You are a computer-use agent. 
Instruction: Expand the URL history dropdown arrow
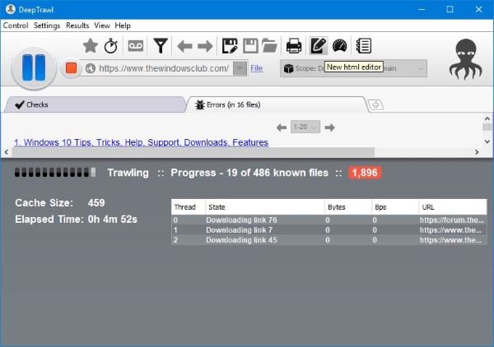pyautogui.click(x=240, y=68)
